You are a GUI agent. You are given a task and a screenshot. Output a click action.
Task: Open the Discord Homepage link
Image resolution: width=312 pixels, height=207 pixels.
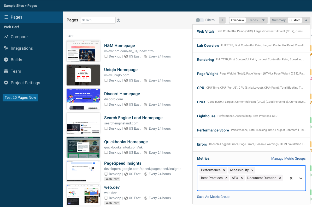coord(122,94)
